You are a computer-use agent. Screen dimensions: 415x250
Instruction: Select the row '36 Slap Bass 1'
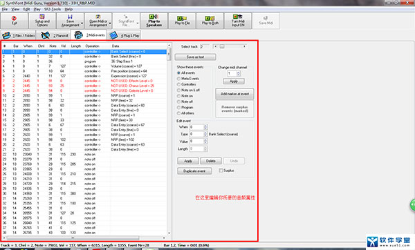point(84,61)
